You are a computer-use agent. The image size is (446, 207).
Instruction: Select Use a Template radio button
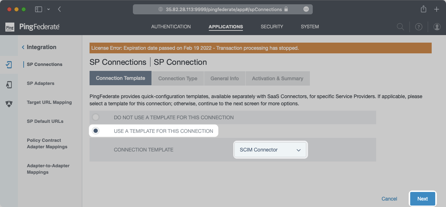point(96,131)
